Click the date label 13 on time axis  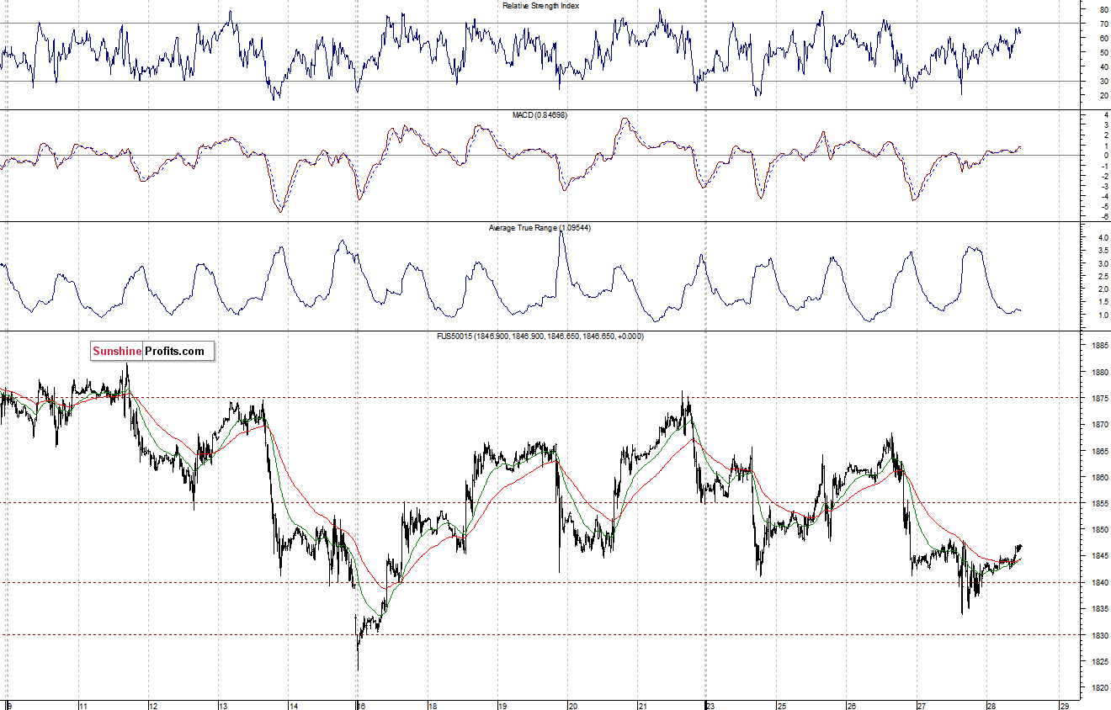pos(224,705)
